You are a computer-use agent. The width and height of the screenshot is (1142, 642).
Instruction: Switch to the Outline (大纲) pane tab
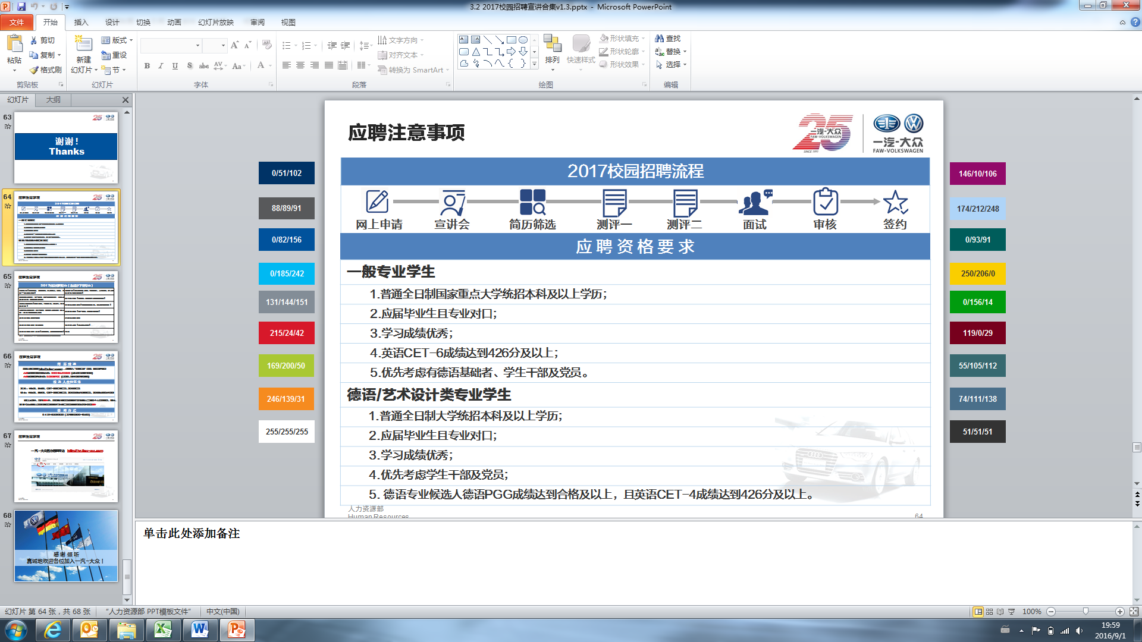click(x=54, y=100)
